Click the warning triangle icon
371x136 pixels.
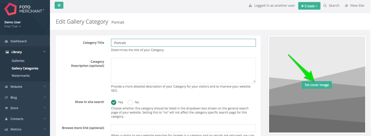[250, 6]
